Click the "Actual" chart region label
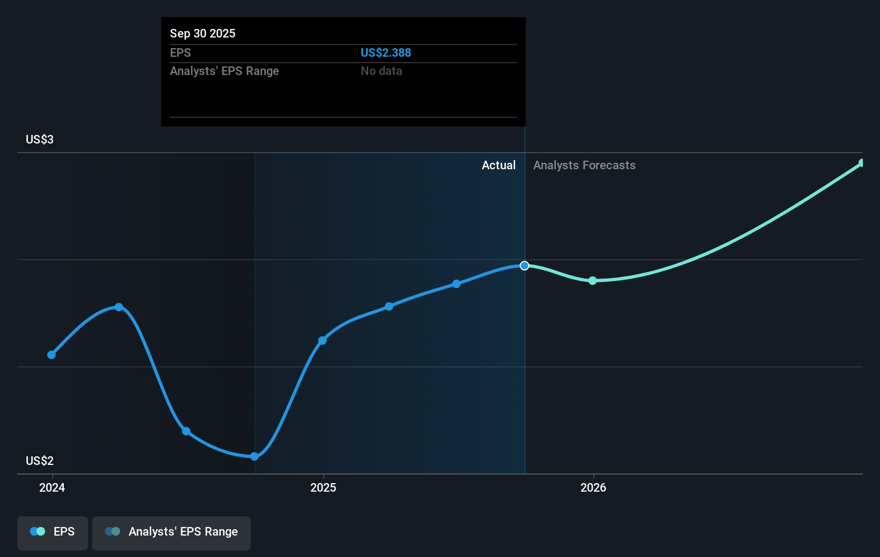 pos(498,165)
